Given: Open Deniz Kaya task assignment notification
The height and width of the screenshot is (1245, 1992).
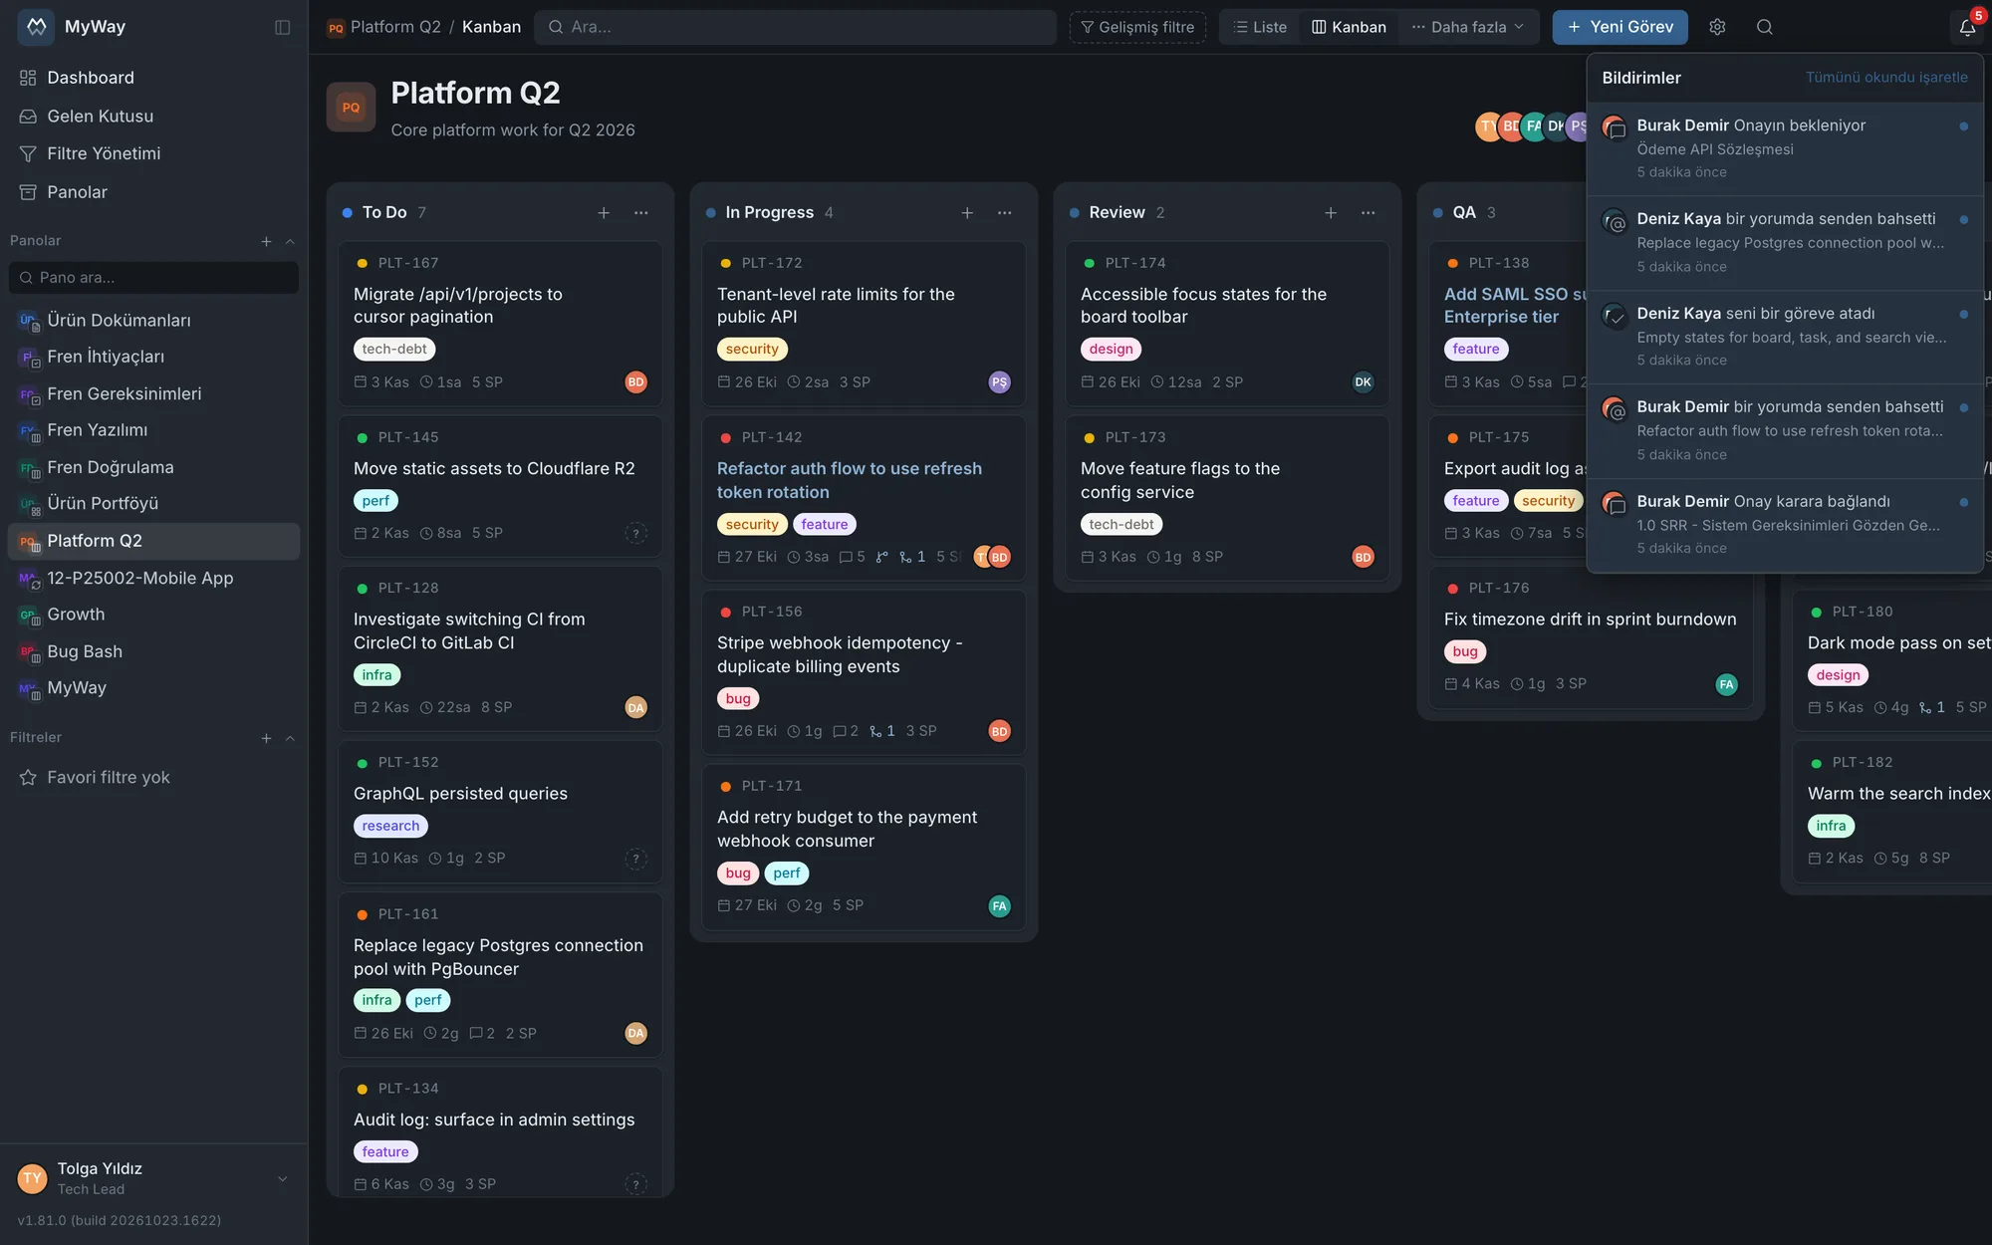Looking at the screenshot, I should pos(1784,337).
